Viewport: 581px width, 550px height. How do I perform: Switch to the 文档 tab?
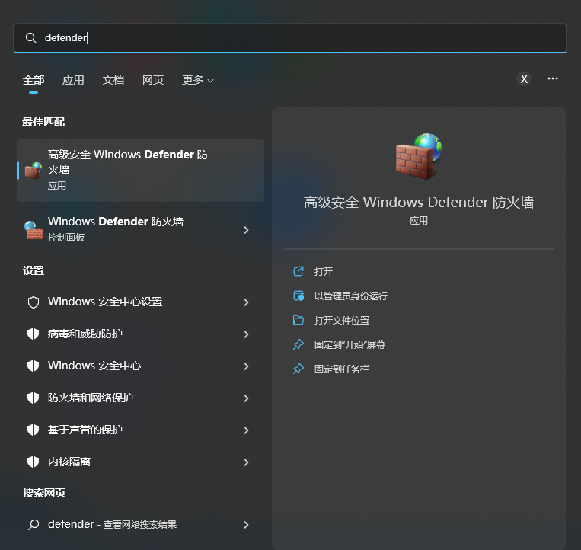pos(113,80)
